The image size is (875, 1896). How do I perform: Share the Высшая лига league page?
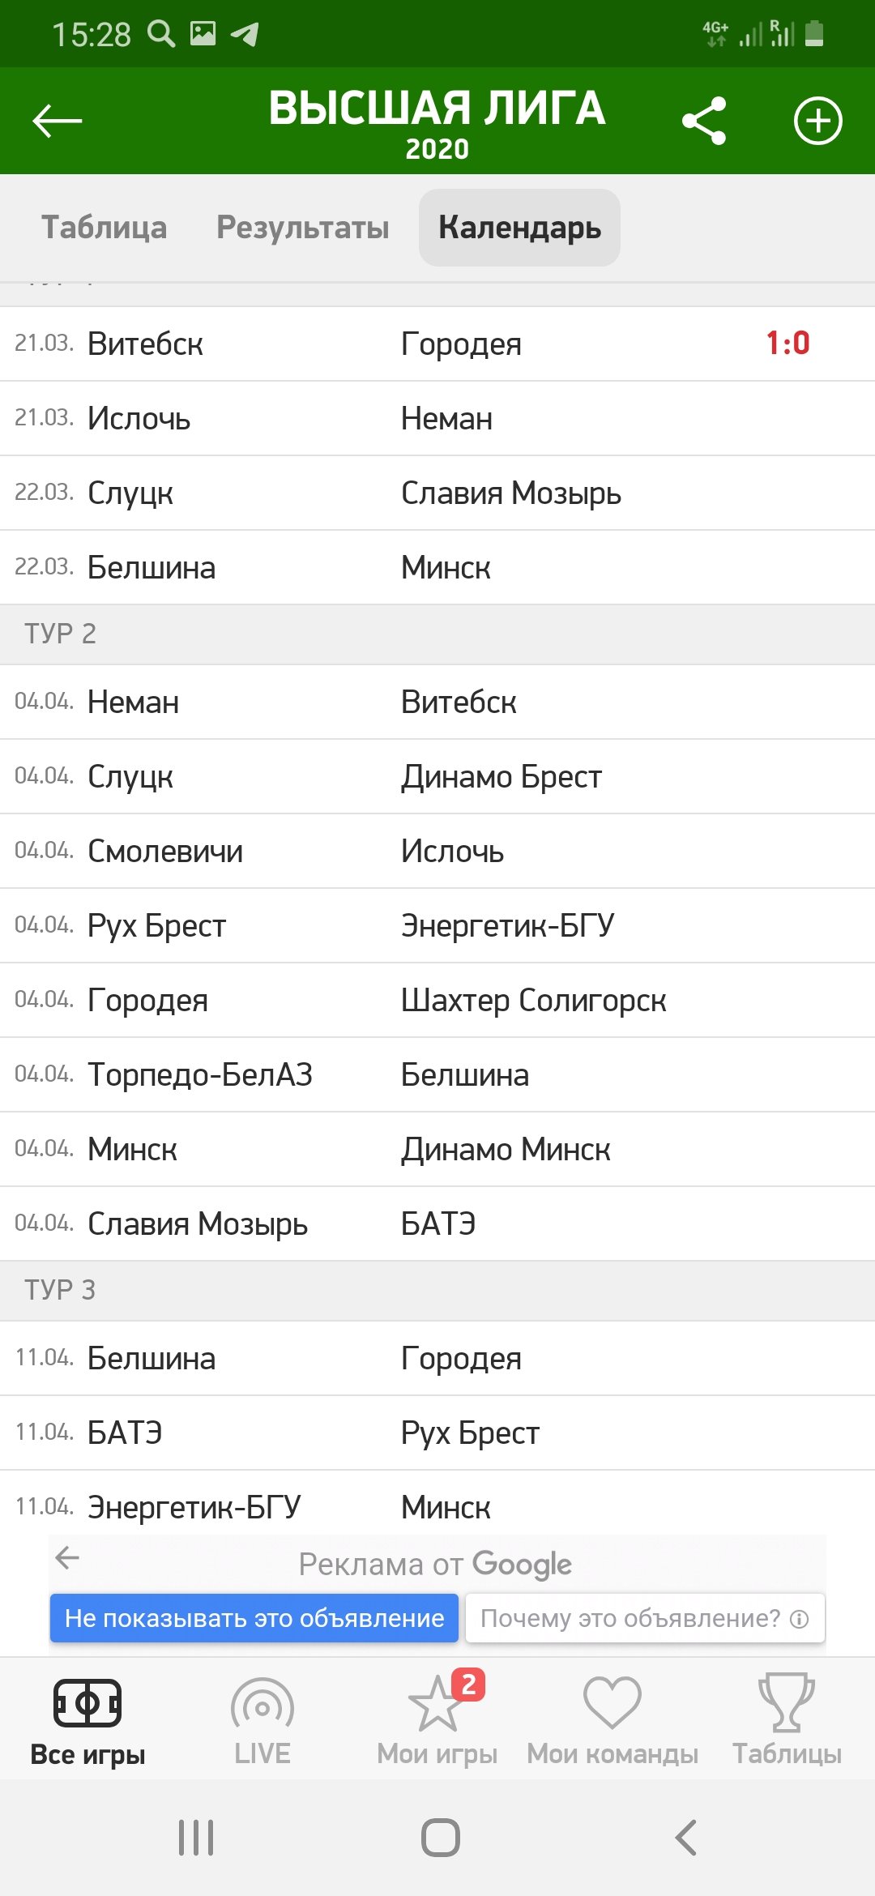click(704, 122)
